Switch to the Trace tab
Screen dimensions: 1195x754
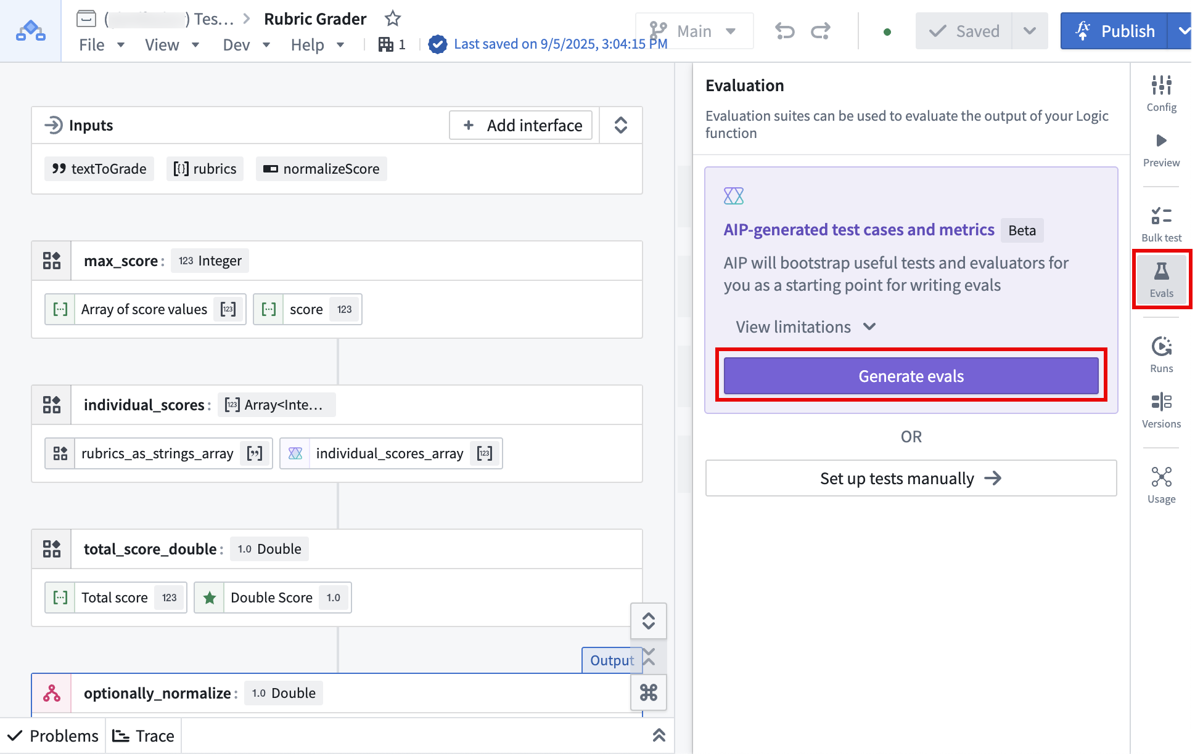coord(143,735)
